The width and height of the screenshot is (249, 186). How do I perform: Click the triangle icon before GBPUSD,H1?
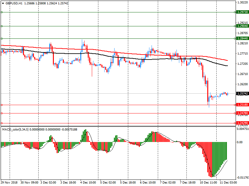(3, 3)
